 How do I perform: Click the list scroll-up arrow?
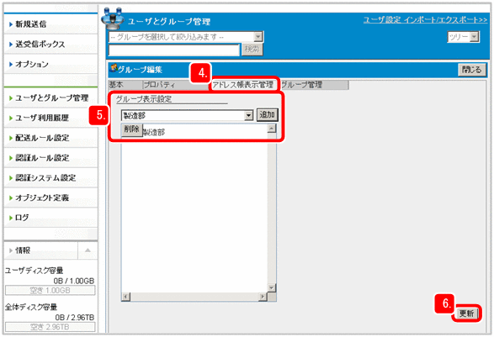coord(272,129)
